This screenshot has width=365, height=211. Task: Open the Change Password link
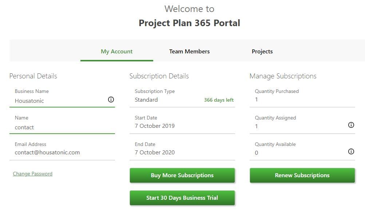32,174
